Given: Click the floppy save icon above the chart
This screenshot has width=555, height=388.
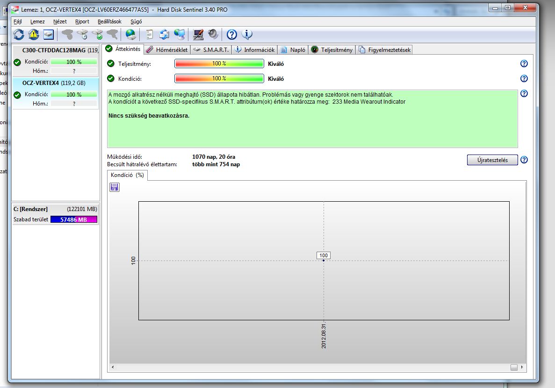Looking at the screenshot, I should (115, 187).
